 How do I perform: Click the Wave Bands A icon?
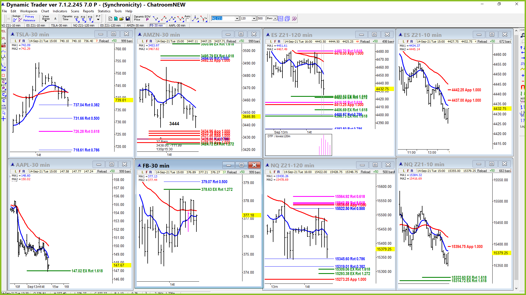click(x=55, y=19)
